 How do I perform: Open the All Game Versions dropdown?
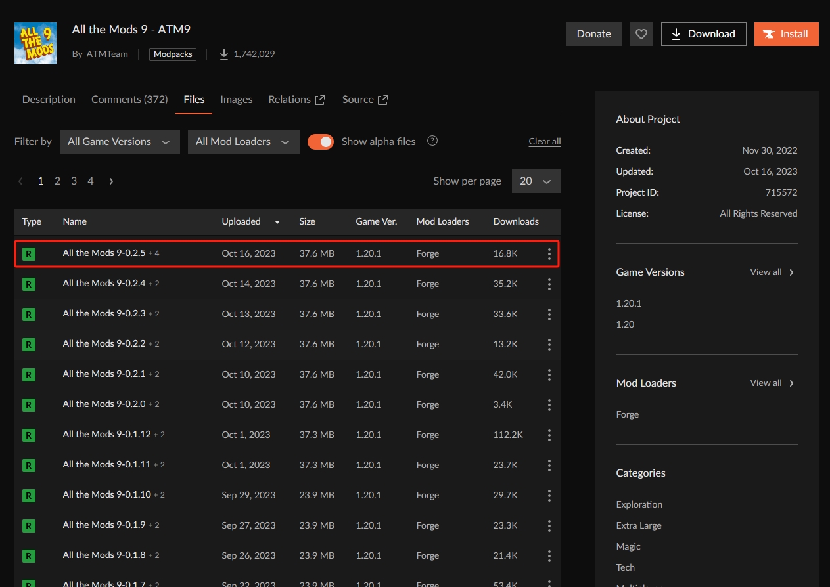[x=119, y=142]
